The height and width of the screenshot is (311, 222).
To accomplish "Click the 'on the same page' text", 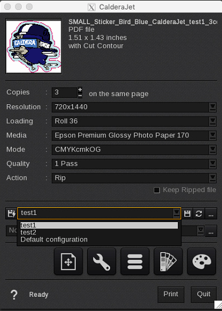I will point(118,94).
